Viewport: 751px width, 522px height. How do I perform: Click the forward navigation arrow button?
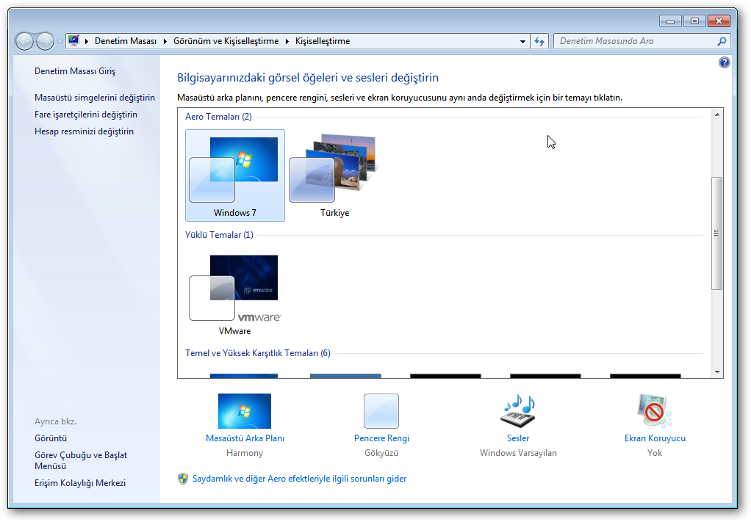pyautogui.click(x=45, y=41)
